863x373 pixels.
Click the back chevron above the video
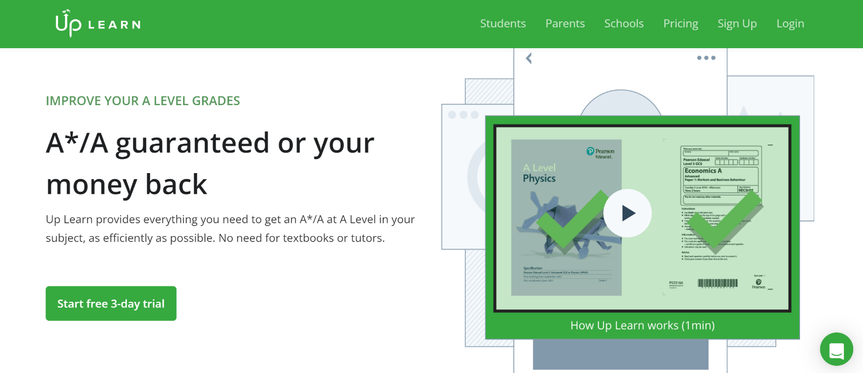(528, 58)
